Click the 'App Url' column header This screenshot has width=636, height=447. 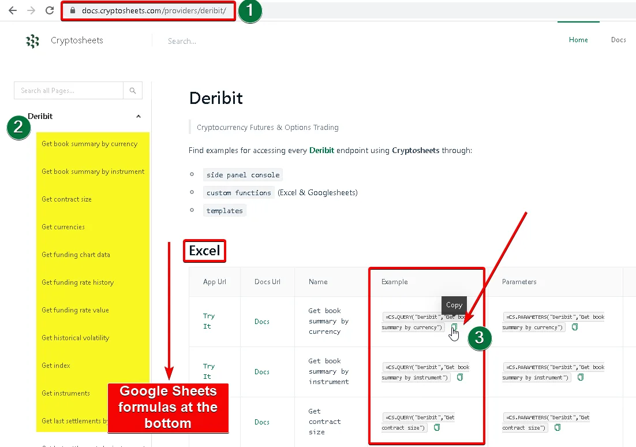pos(215,282)
